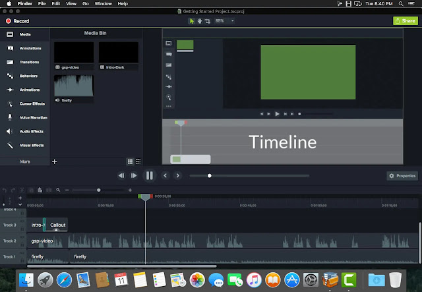Activate the hand pan tool

click(x=199, y=21)
